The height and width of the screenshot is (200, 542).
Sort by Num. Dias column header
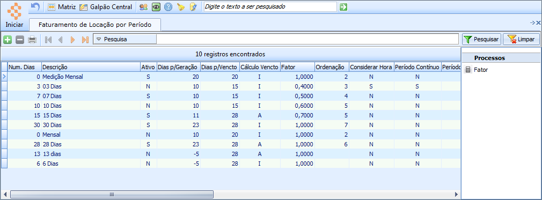pos(25,67)
